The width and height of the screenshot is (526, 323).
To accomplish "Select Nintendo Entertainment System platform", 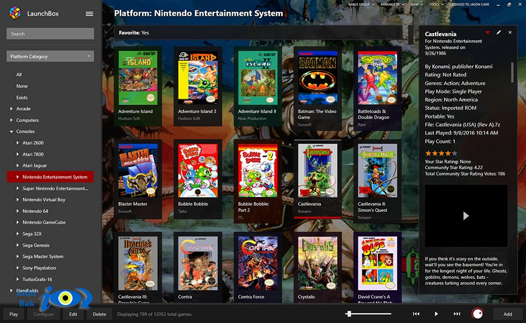I will click(50, 177).
